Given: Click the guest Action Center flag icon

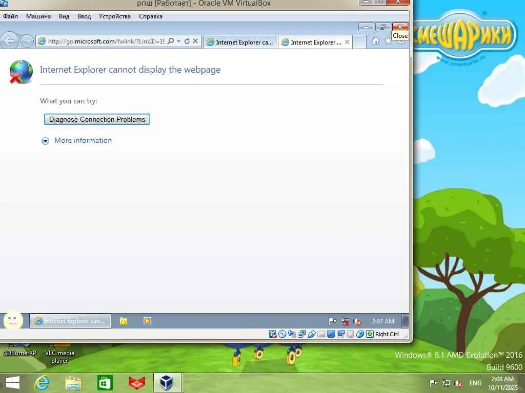Looking at the screenshot, I should 332,321.
